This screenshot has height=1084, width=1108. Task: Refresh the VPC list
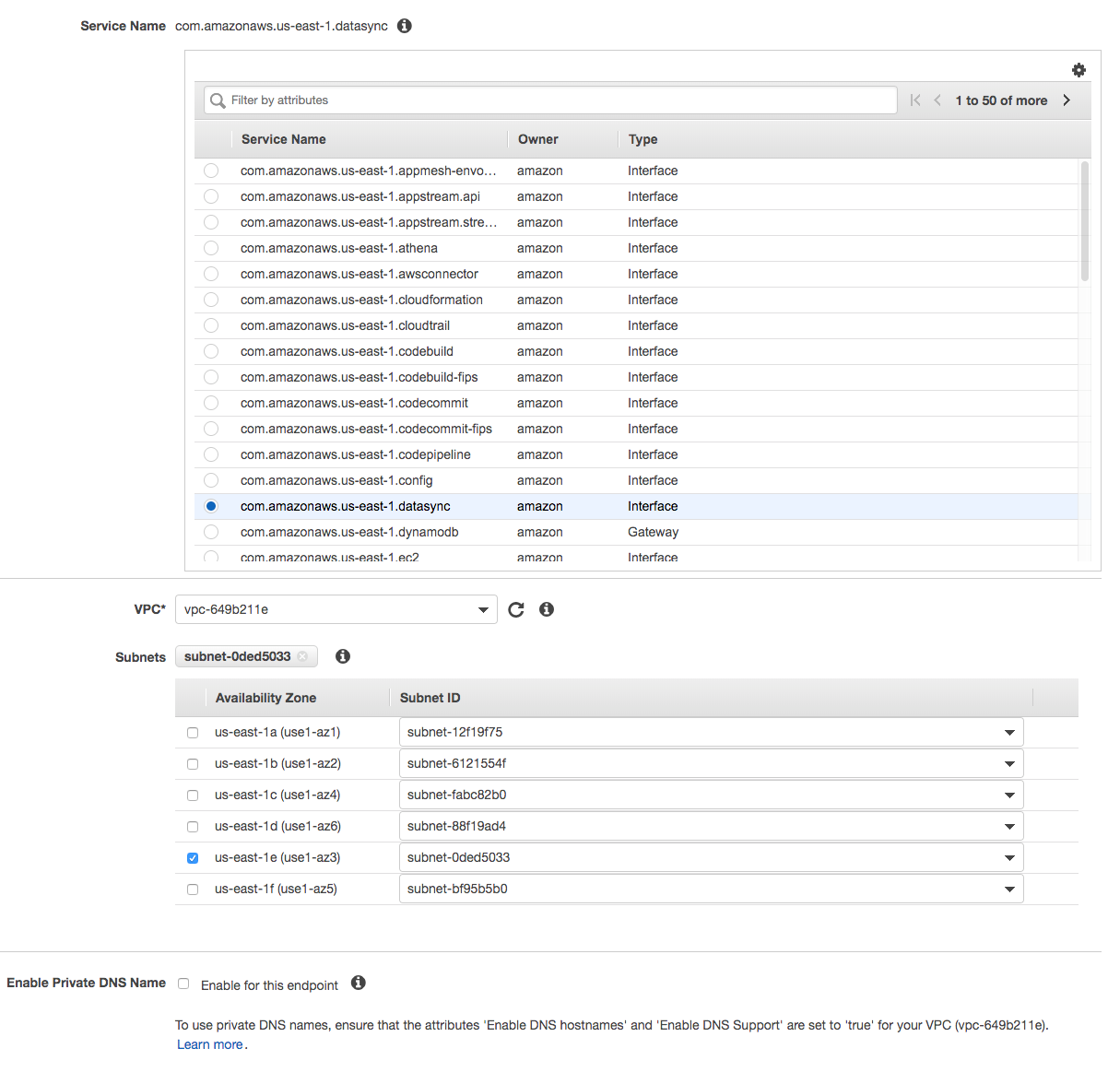[515, 609]
